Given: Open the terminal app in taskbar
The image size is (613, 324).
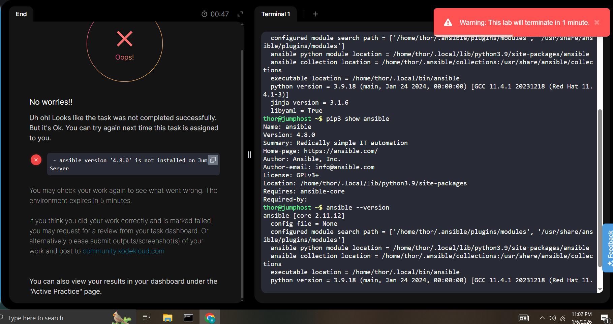Looking at the screenshot, I should [x=188, y=318].
